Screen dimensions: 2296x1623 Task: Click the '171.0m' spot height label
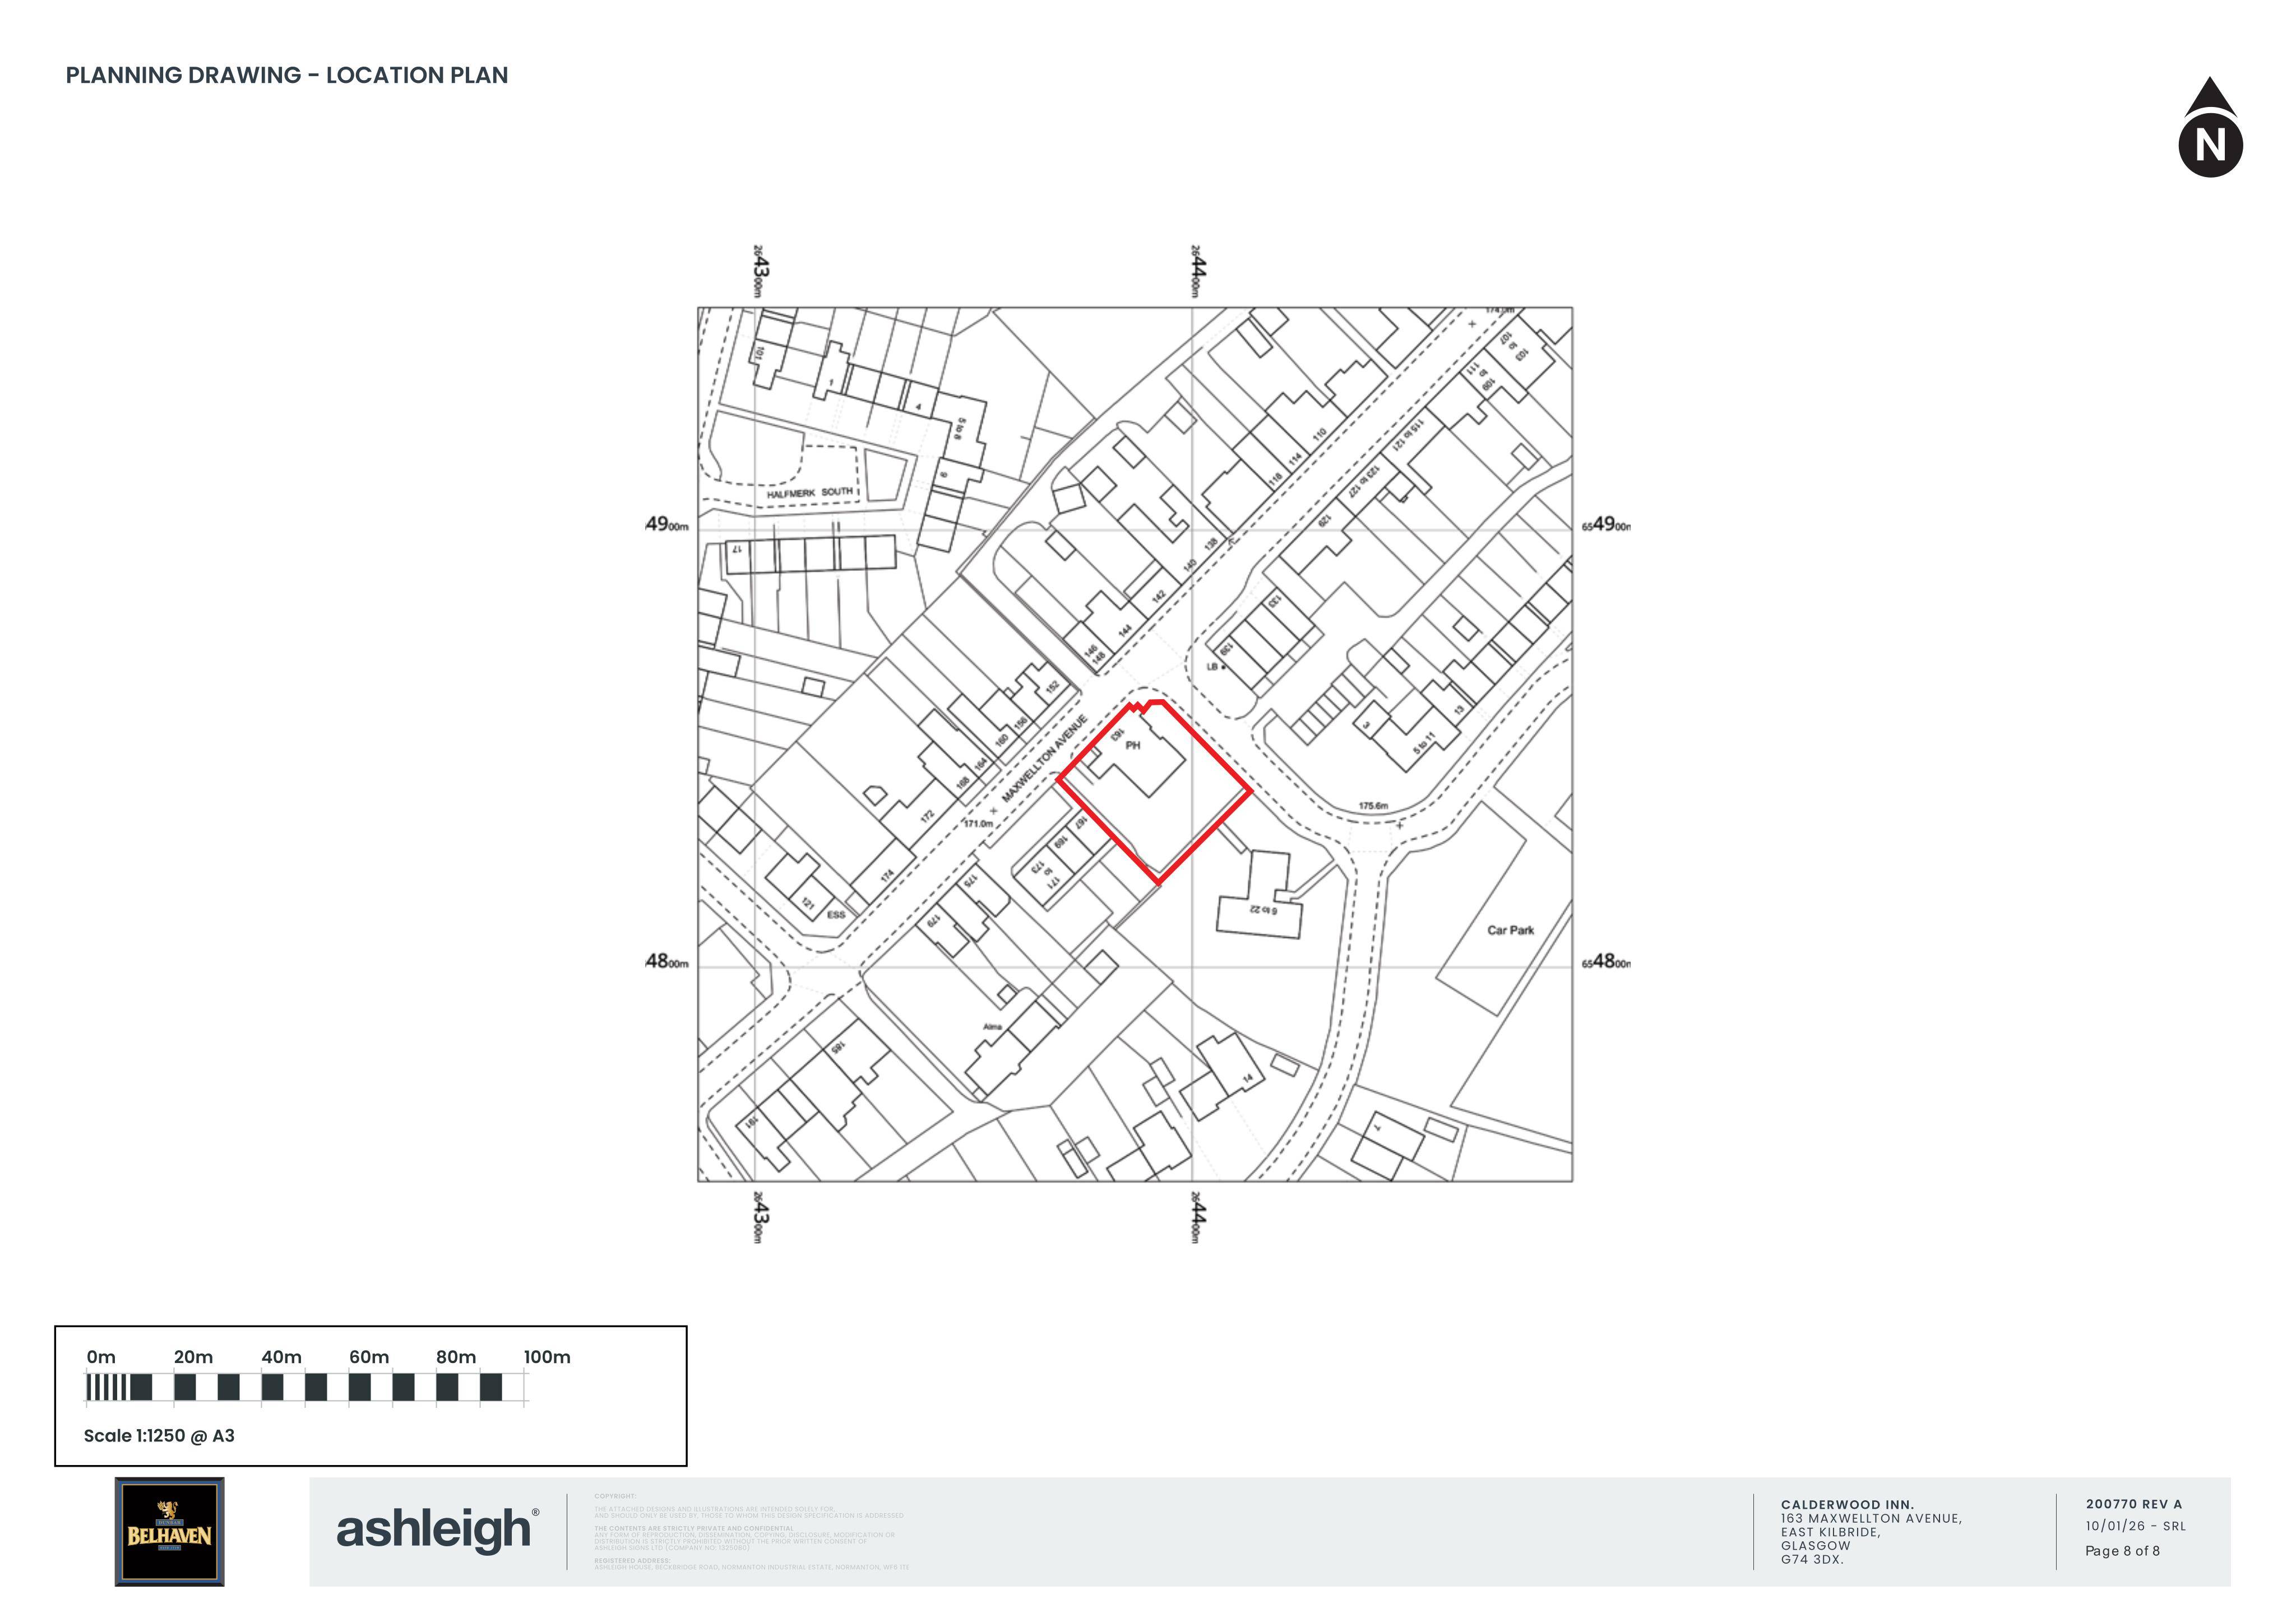point(979,824)
